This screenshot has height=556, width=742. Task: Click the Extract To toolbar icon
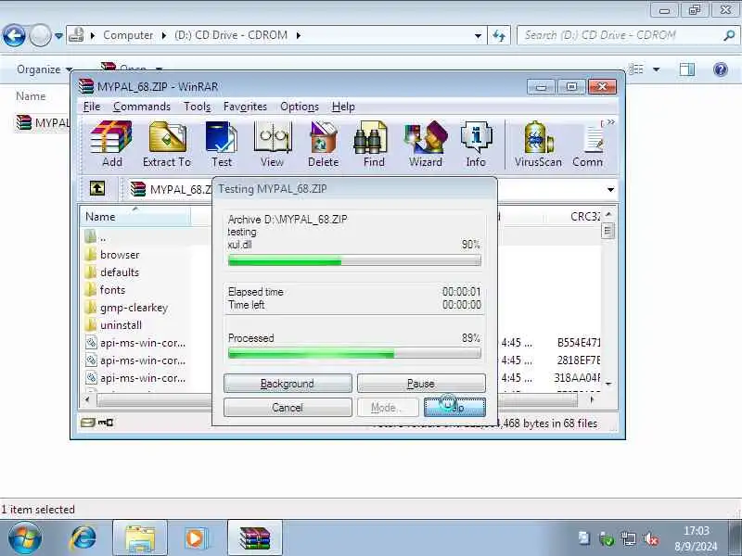click(x=167, y=144)
